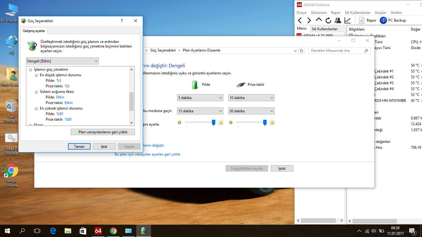Click the AIDA64 users toolbar icon
Image resolution: width=422 pixels, height=237 pixels.
(338, 20)
